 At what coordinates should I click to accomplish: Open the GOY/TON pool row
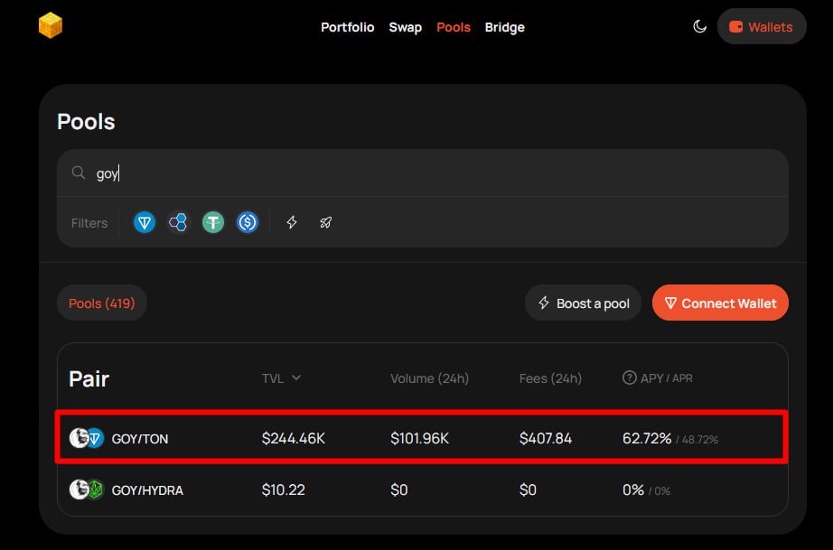[422, 439]
